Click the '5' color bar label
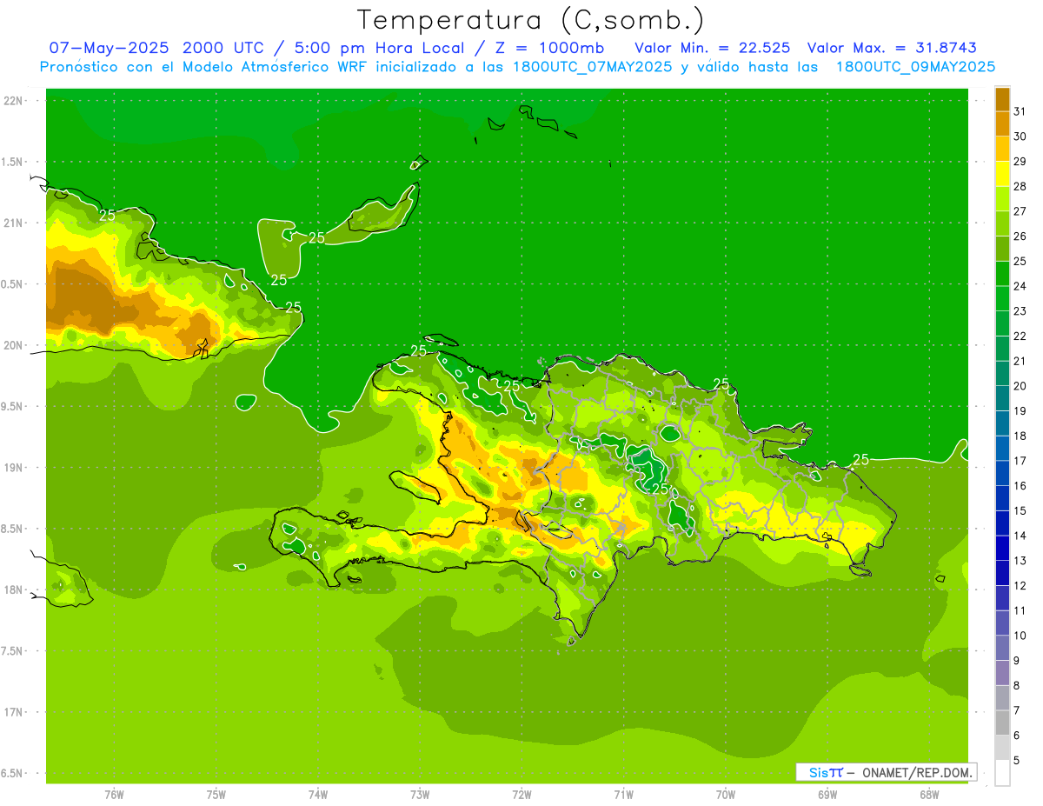This screenshot has width=1043, height=806. (x=1017, y=761)
